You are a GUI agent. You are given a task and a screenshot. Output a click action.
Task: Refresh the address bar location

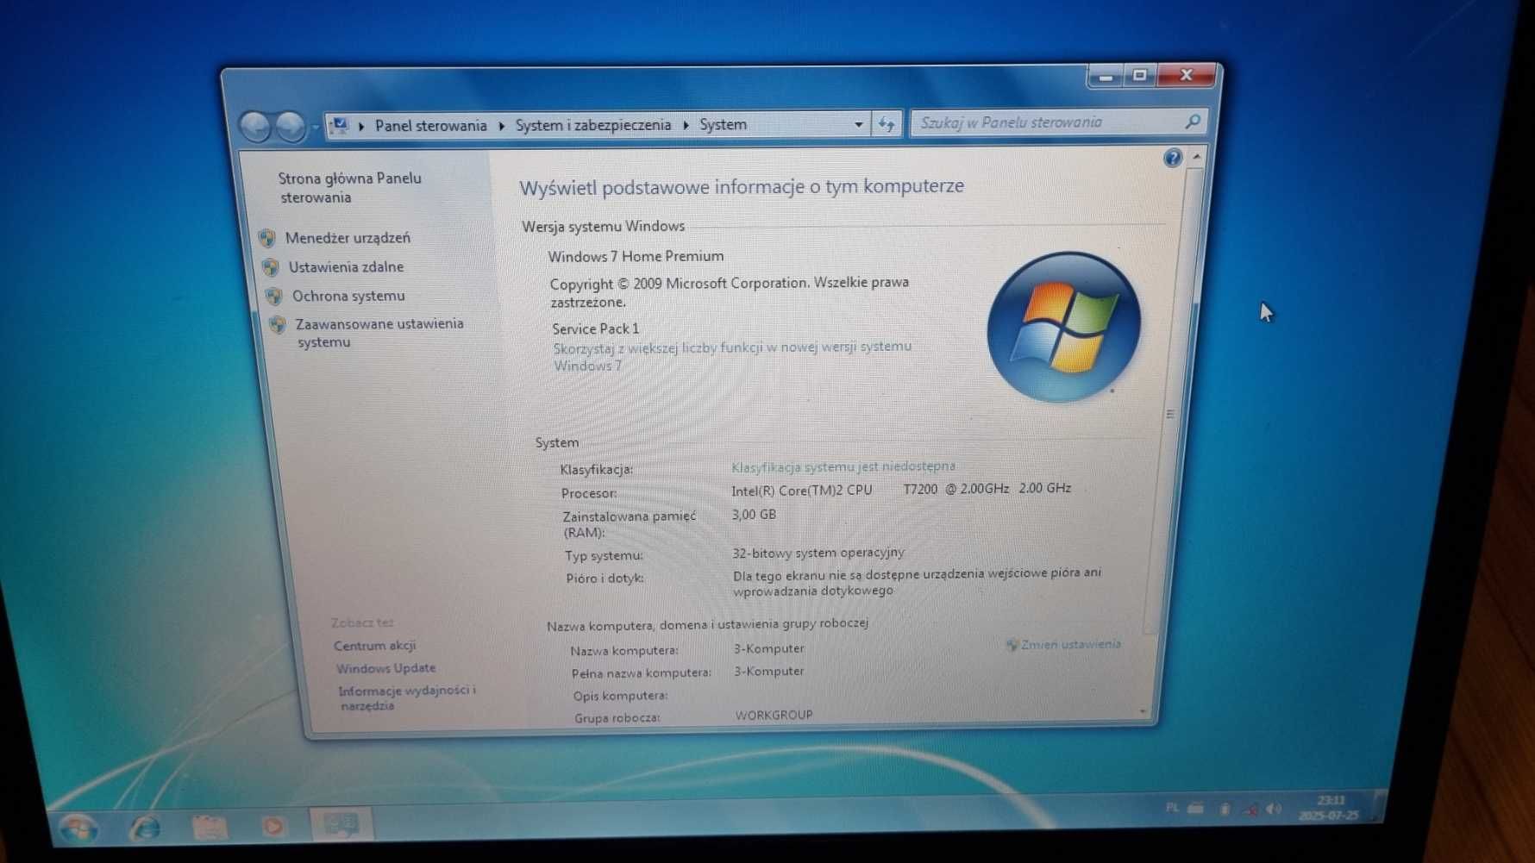click(887, 124)
